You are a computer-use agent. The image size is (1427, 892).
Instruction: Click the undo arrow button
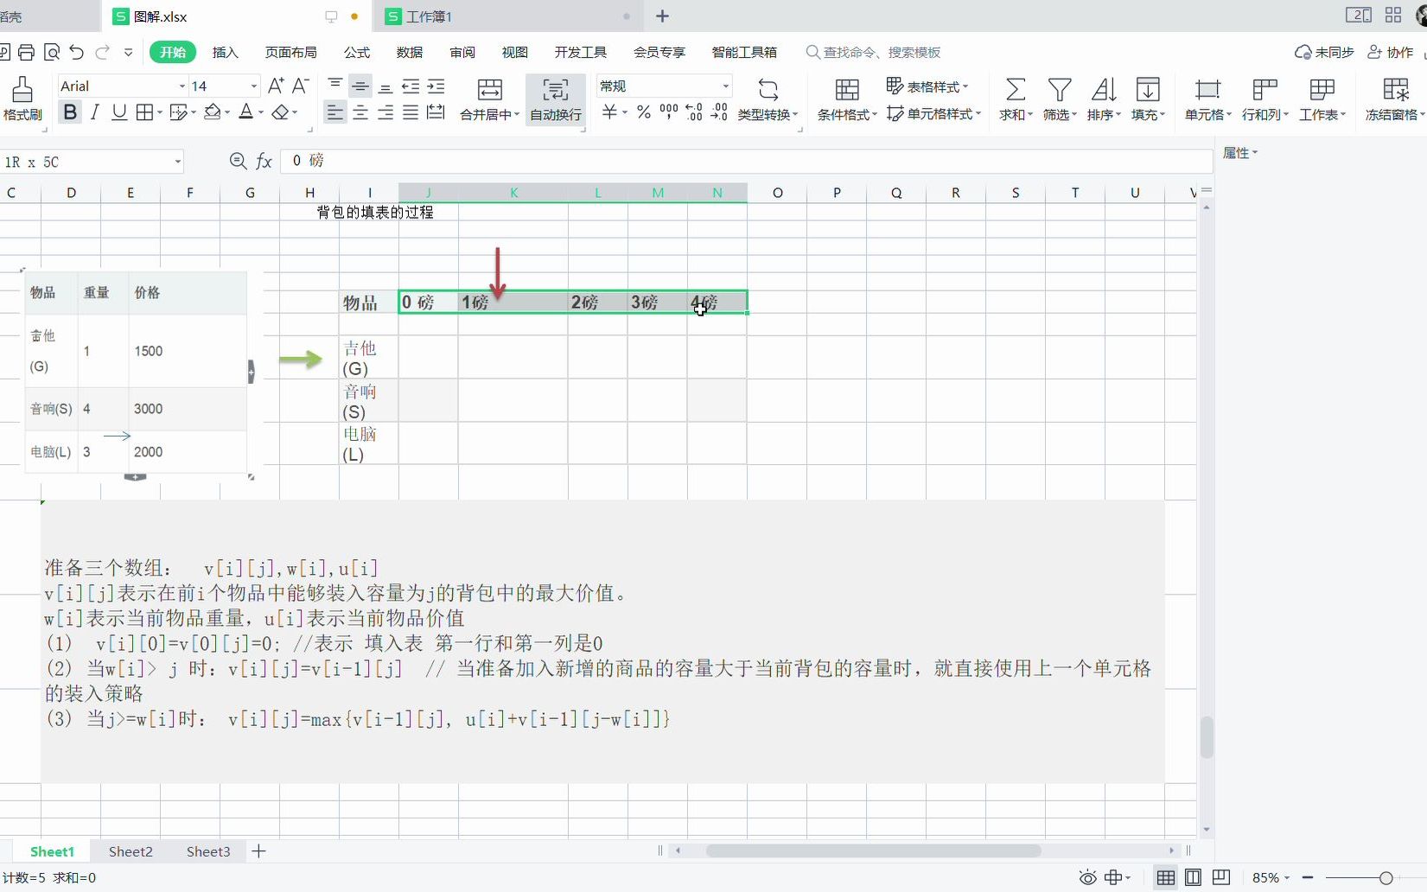point(76,52)
